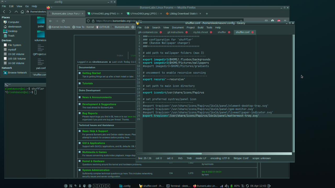The width and height of the screenshot is (335, 188).
Task: Click the logout icon in the panel
Action: click(x=269, y=186)
